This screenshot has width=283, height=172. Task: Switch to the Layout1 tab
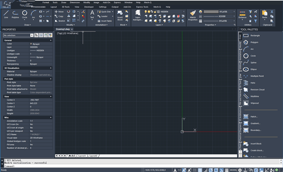coord(82,156)
